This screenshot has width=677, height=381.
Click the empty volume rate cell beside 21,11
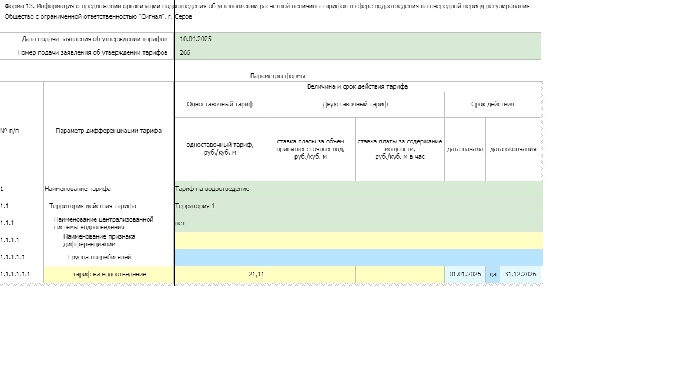tap(310, 275)
